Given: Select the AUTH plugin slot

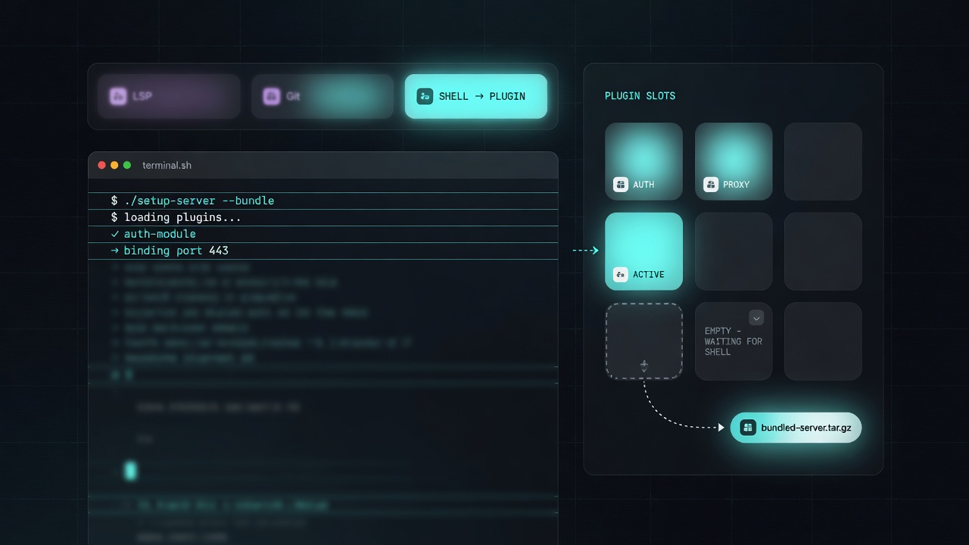Looking at the screenshot, I should coord(643,161).
